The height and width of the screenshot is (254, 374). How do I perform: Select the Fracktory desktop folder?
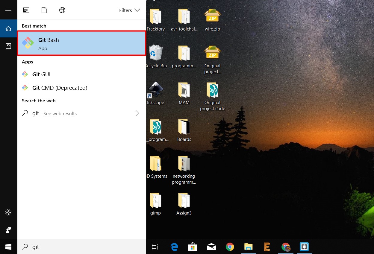(155, 20)
